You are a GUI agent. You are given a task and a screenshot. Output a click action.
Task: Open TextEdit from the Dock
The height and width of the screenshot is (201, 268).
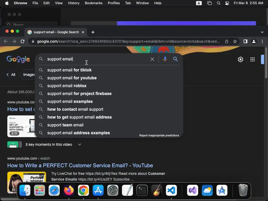click(127, 190)
